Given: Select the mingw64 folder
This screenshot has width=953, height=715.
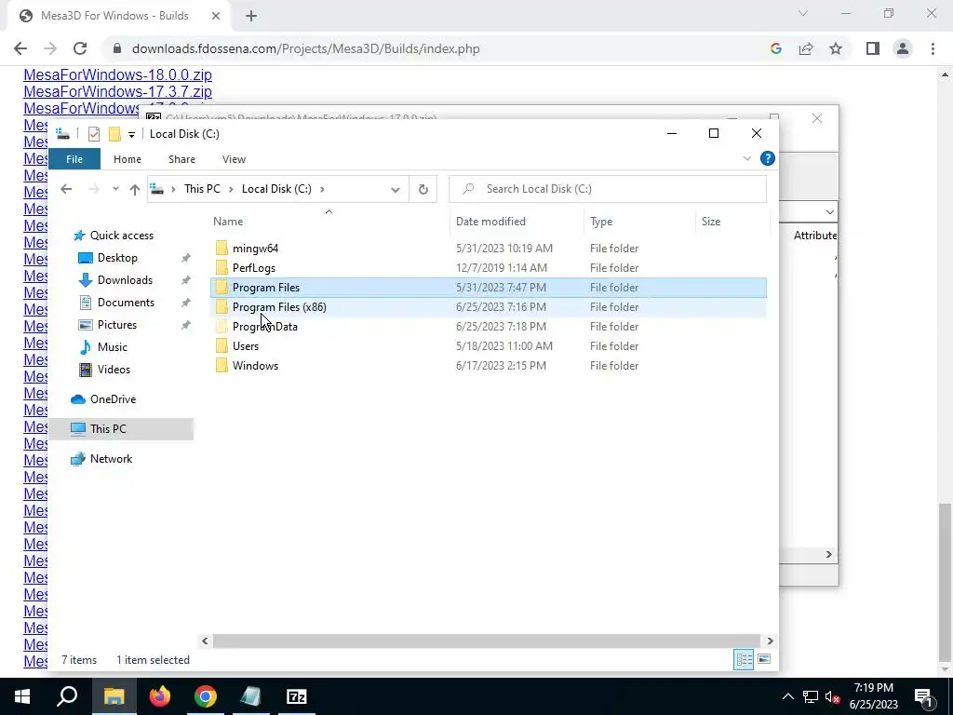Looking at the screenshot, I should [255, 249].
